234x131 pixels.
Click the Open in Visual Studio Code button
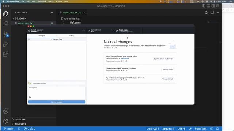pyautogui.click(x=163, y=59)
